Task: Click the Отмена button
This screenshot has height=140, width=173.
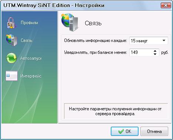Action: 154,131
